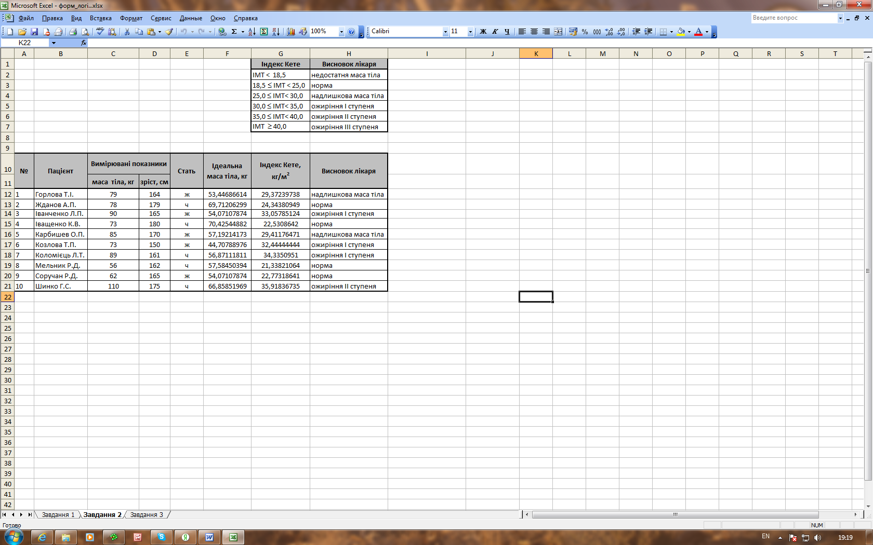The height and width of the screenshot is (545, 873).
Task: Toggle italic formatting (К)
Action: [x=495, y=32]
